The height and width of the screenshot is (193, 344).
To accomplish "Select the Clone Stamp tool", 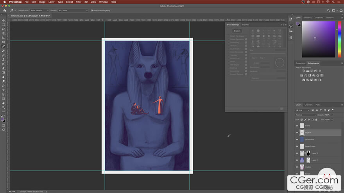I will 3,60.
